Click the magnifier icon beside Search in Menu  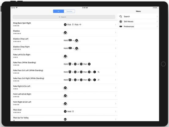click(121, 17)
